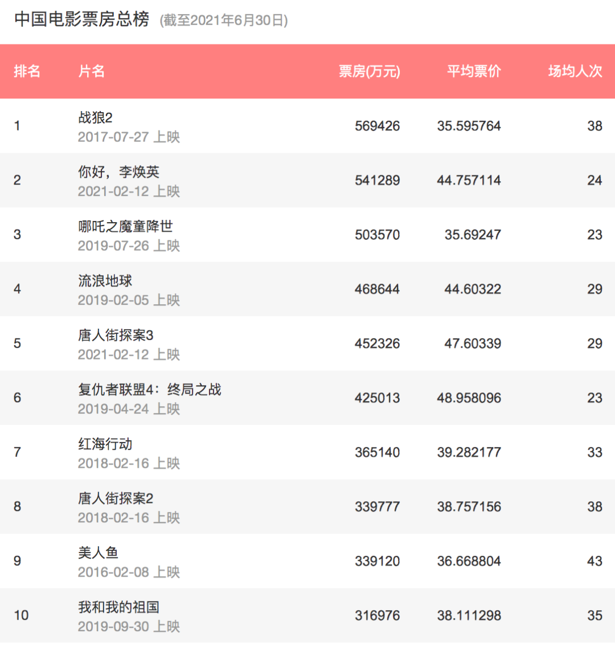Click attendance value 38 for 战狼2
The width and height of the screenshot is (615, 646).
click(595, 126)
